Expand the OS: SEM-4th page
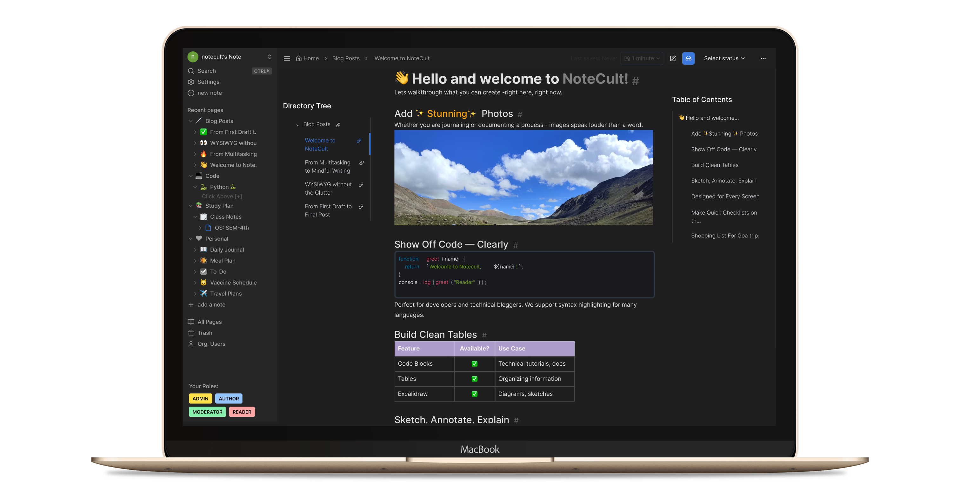The height and width of the screenshot is (485, 960). 200,228
